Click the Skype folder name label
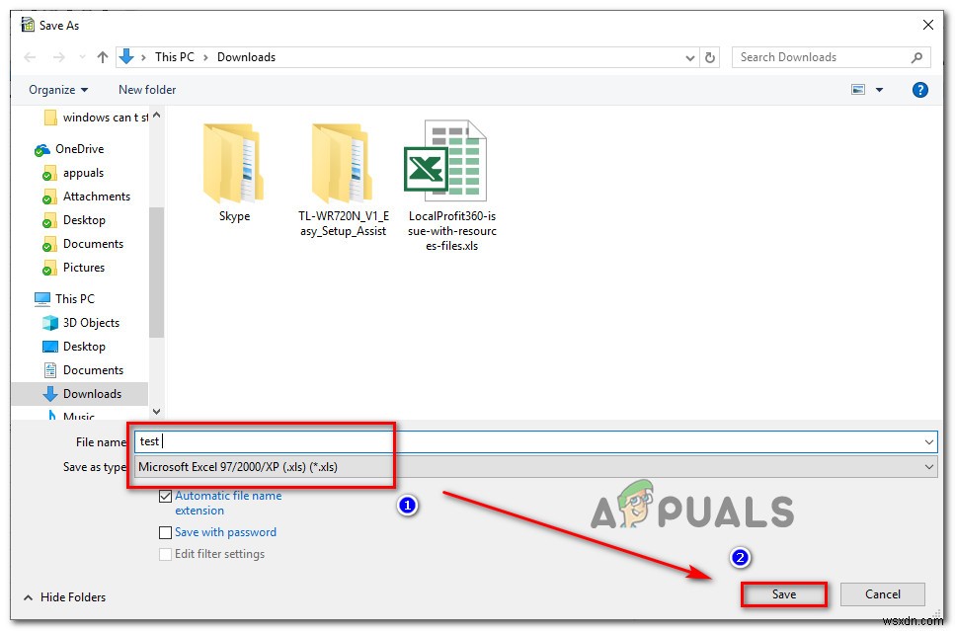 click(234, 216)
